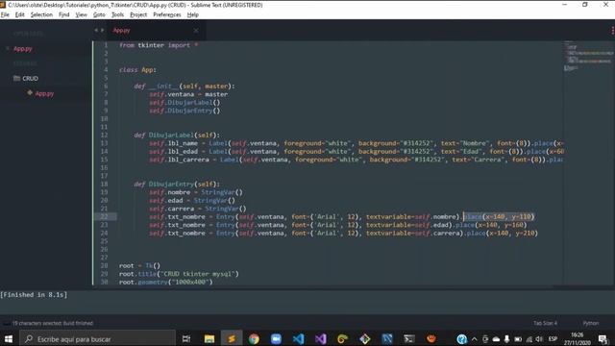The height and width of the screenshot is (346, 615).
Task: Open the yellow spiral app in taskbar
Action: tap(342, 338)
